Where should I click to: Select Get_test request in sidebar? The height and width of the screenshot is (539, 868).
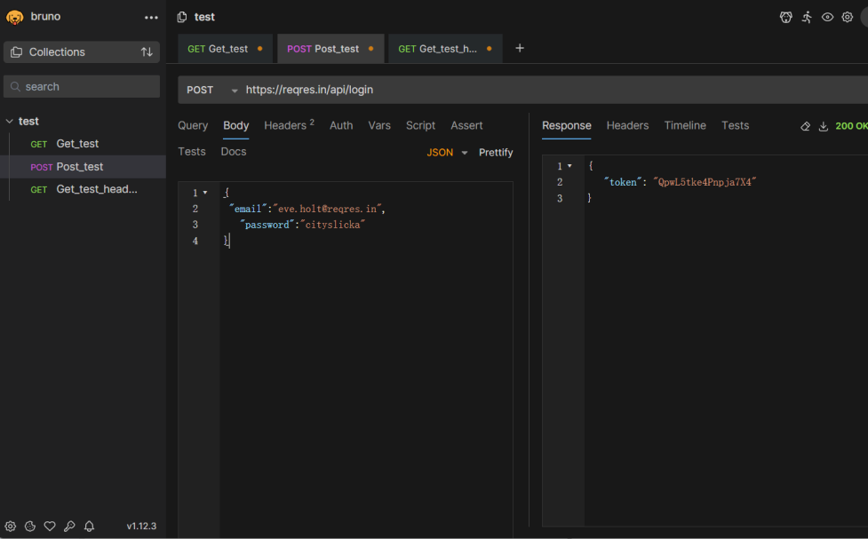(x=83, y=144)
